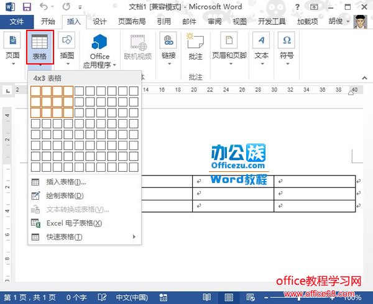Expand the 胡俊 account dropdown arrow
Viewport: 373px width, 304px height.
pyautogui.click(x=348, y=21)
